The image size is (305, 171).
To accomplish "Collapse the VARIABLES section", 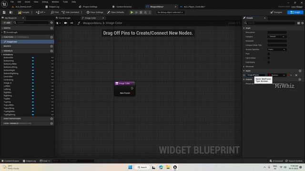I will (x=2, y=51).
